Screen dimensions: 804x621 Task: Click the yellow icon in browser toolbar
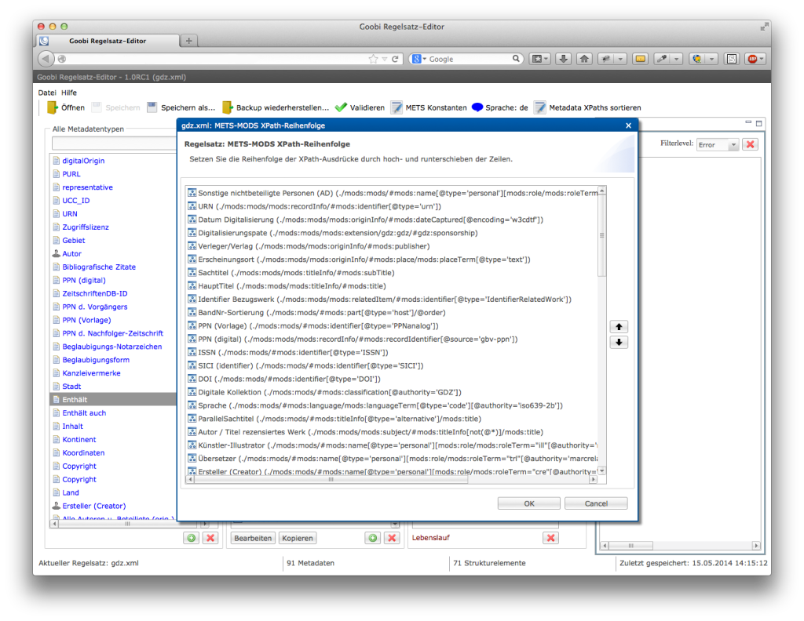[x=641, y=59]
